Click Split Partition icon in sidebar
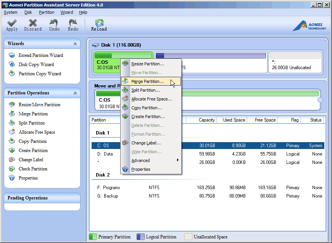The width and height of the screenshot is (332, 243). 12,123
